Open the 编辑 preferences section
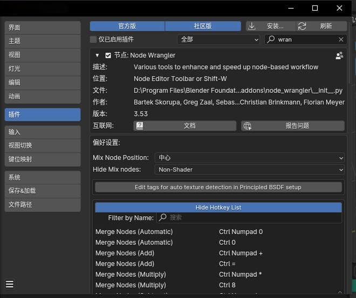Viewport: 356px width, 298px height. pos(43,82)
